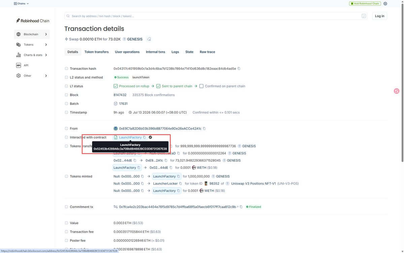
Task: Click info hint icon beside Transaction fee label
Action: 66,232
